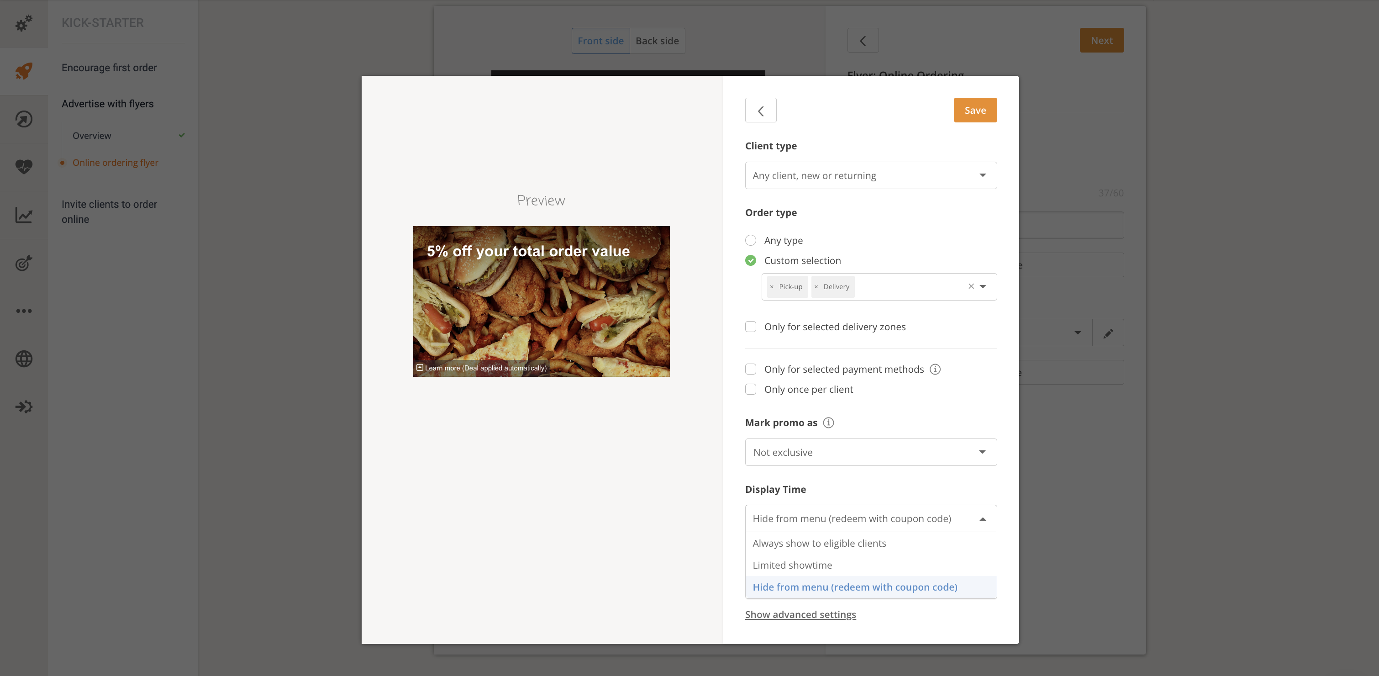Click the Save button
This screenshot has width=1379, height=676.
pyautogui.click(x=975, y=111)
